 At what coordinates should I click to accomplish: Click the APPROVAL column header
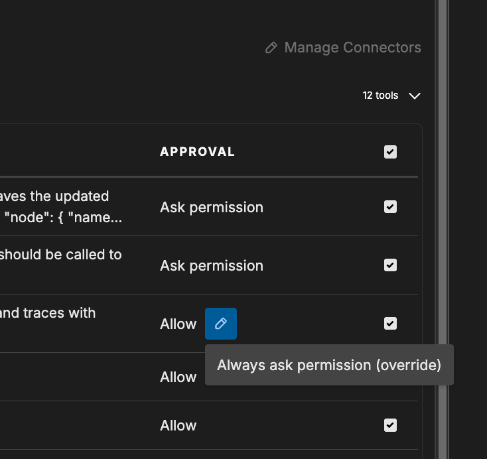pos(198,152)
